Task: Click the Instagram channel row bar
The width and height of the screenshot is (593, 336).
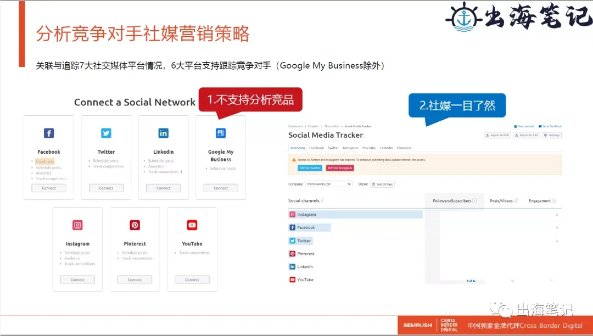Action: pyautogui.click(x=355, y=214)
